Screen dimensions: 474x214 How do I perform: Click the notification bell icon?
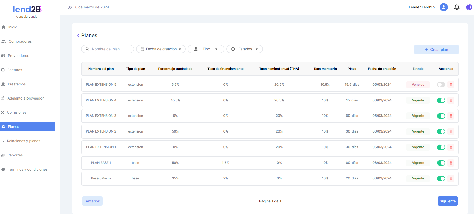tap(457, 7)
